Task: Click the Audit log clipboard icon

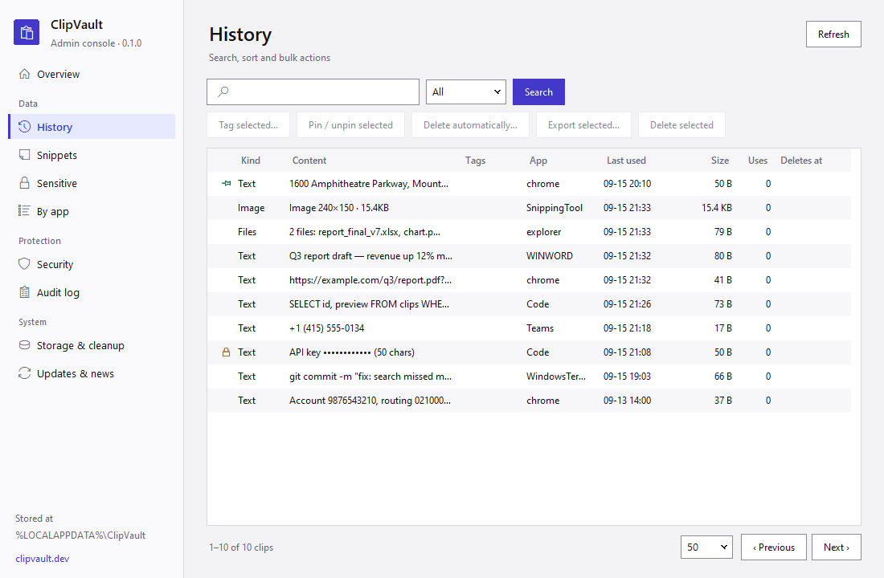Action: tap(24, 292)
